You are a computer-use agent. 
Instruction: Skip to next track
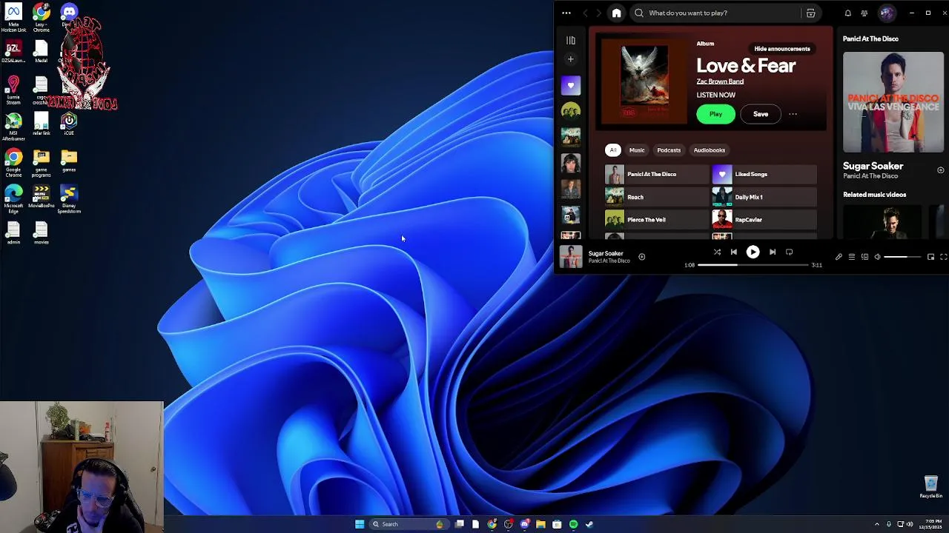pyautogui.click(x=773, y=252)
